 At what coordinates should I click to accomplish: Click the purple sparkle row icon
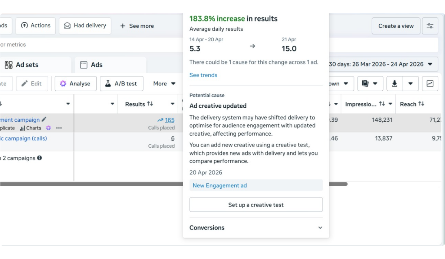coord(48,128)
